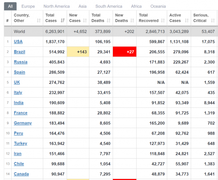Open the Brazil country link
Image resolution: width=218 pixels, height=180 pixels.
[20, 52]
